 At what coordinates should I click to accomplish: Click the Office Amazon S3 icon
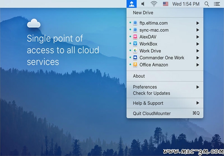click(x=135, y=65)
